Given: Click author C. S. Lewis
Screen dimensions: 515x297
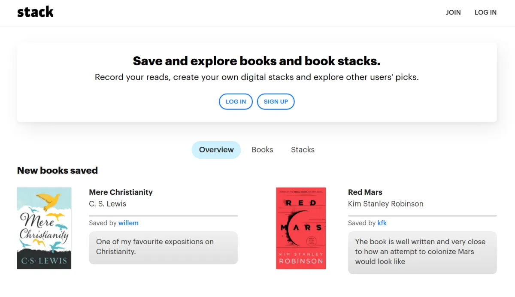Looking at the screenshot, I should click(107, 203).
